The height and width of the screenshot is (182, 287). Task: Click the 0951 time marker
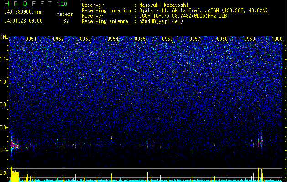31,39
